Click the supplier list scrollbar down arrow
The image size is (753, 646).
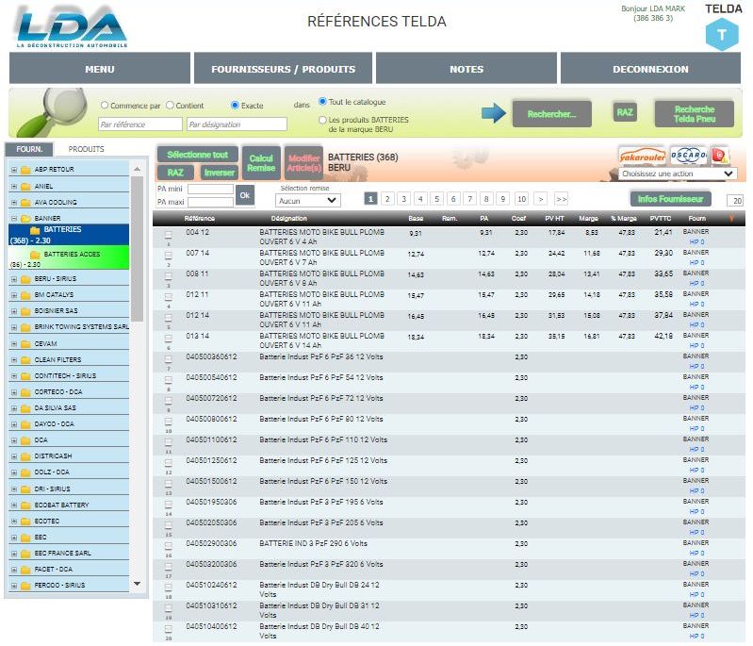click(138, 585)
